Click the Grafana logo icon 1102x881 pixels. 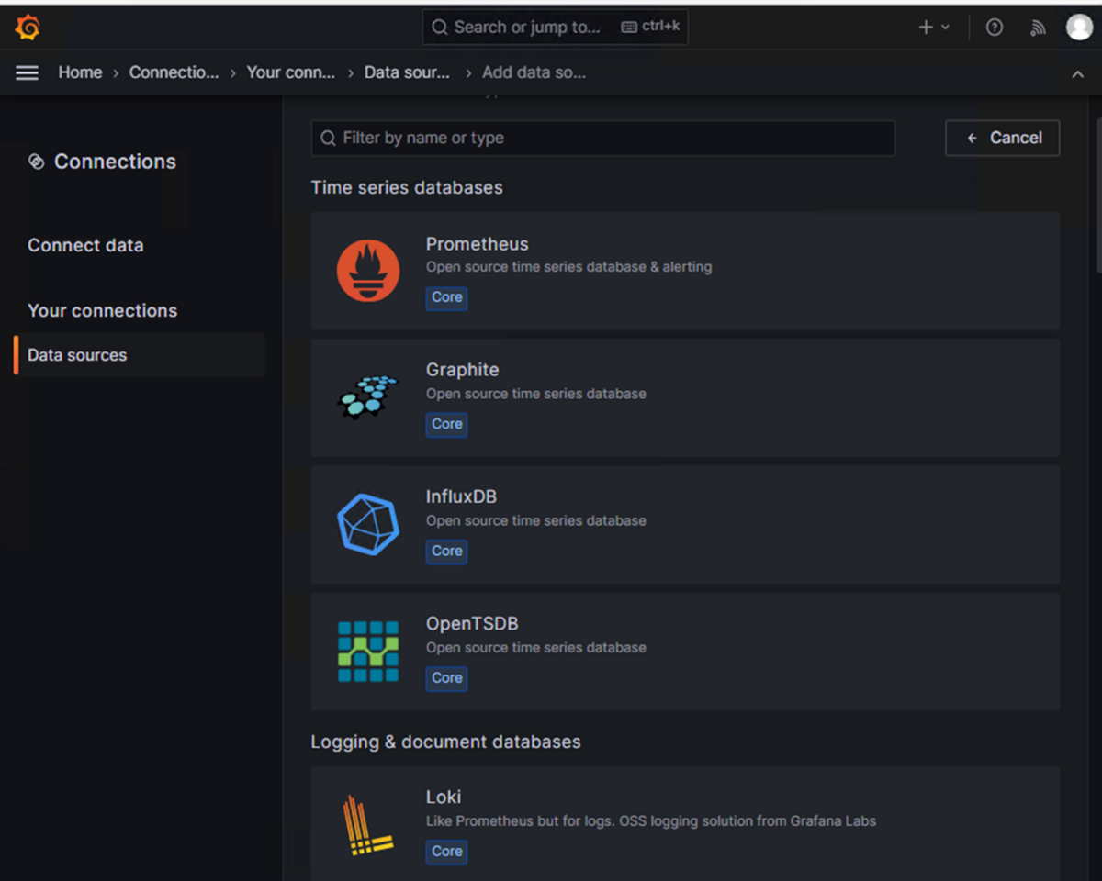coord(28,28)
